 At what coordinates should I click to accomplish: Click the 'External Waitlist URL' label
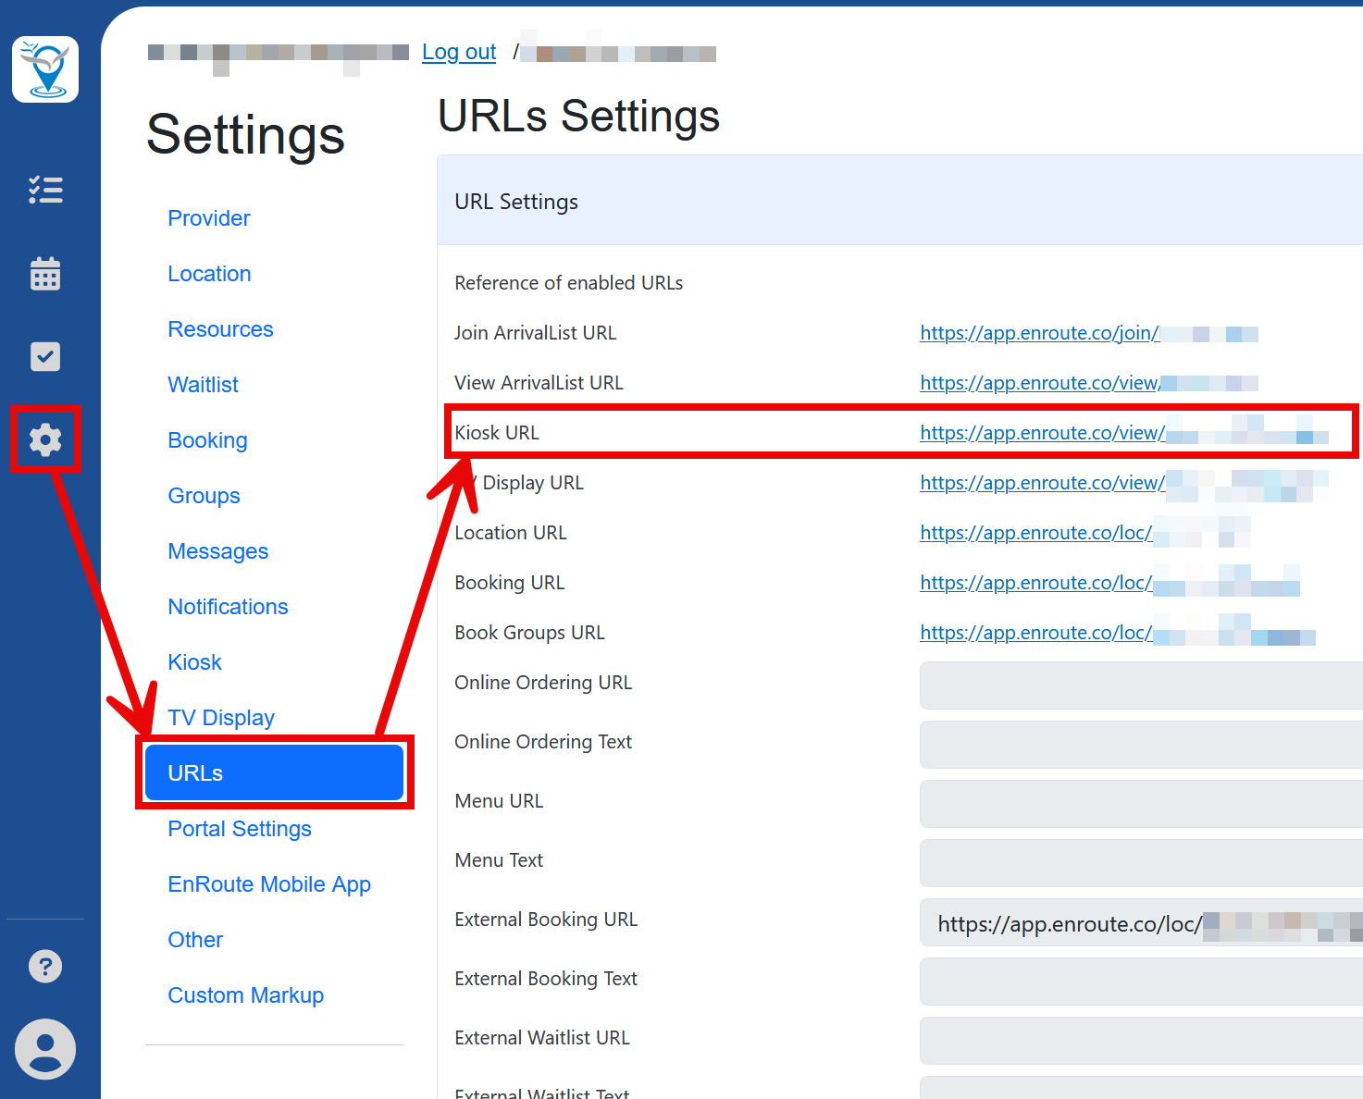coord(541,1038)
